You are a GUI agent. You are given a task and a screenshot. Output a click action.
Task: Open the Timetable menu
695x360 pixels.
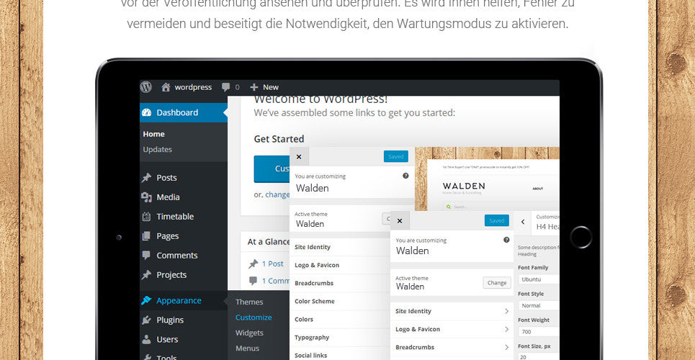tap(175, 217)
